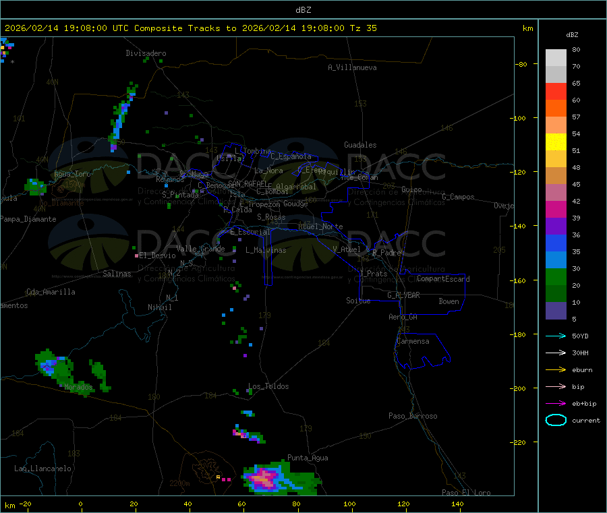The width and height of the screenshot is (607, 513).
Task: Select the violet purple dBZ legend band
Action: [556, 227]
